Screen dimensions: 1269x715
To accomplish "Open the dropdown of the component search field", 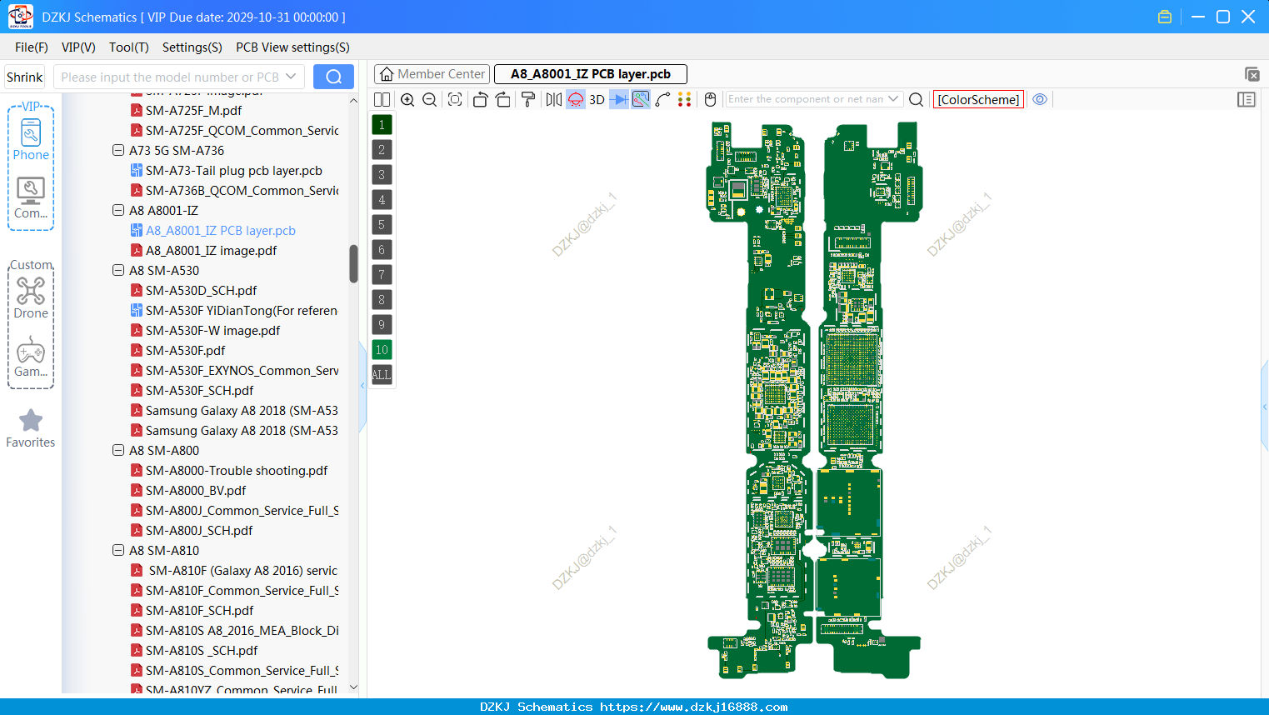I will tap(893, 99).
